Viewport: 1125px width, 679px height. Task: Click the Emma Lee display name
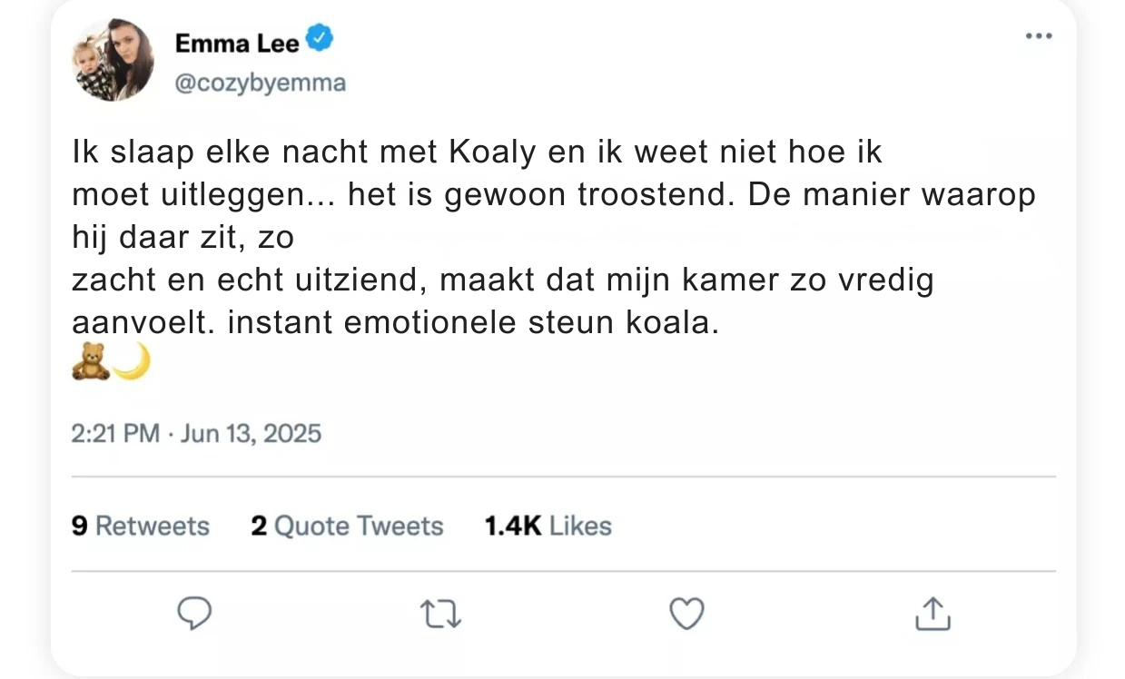[x=236, y=43]
